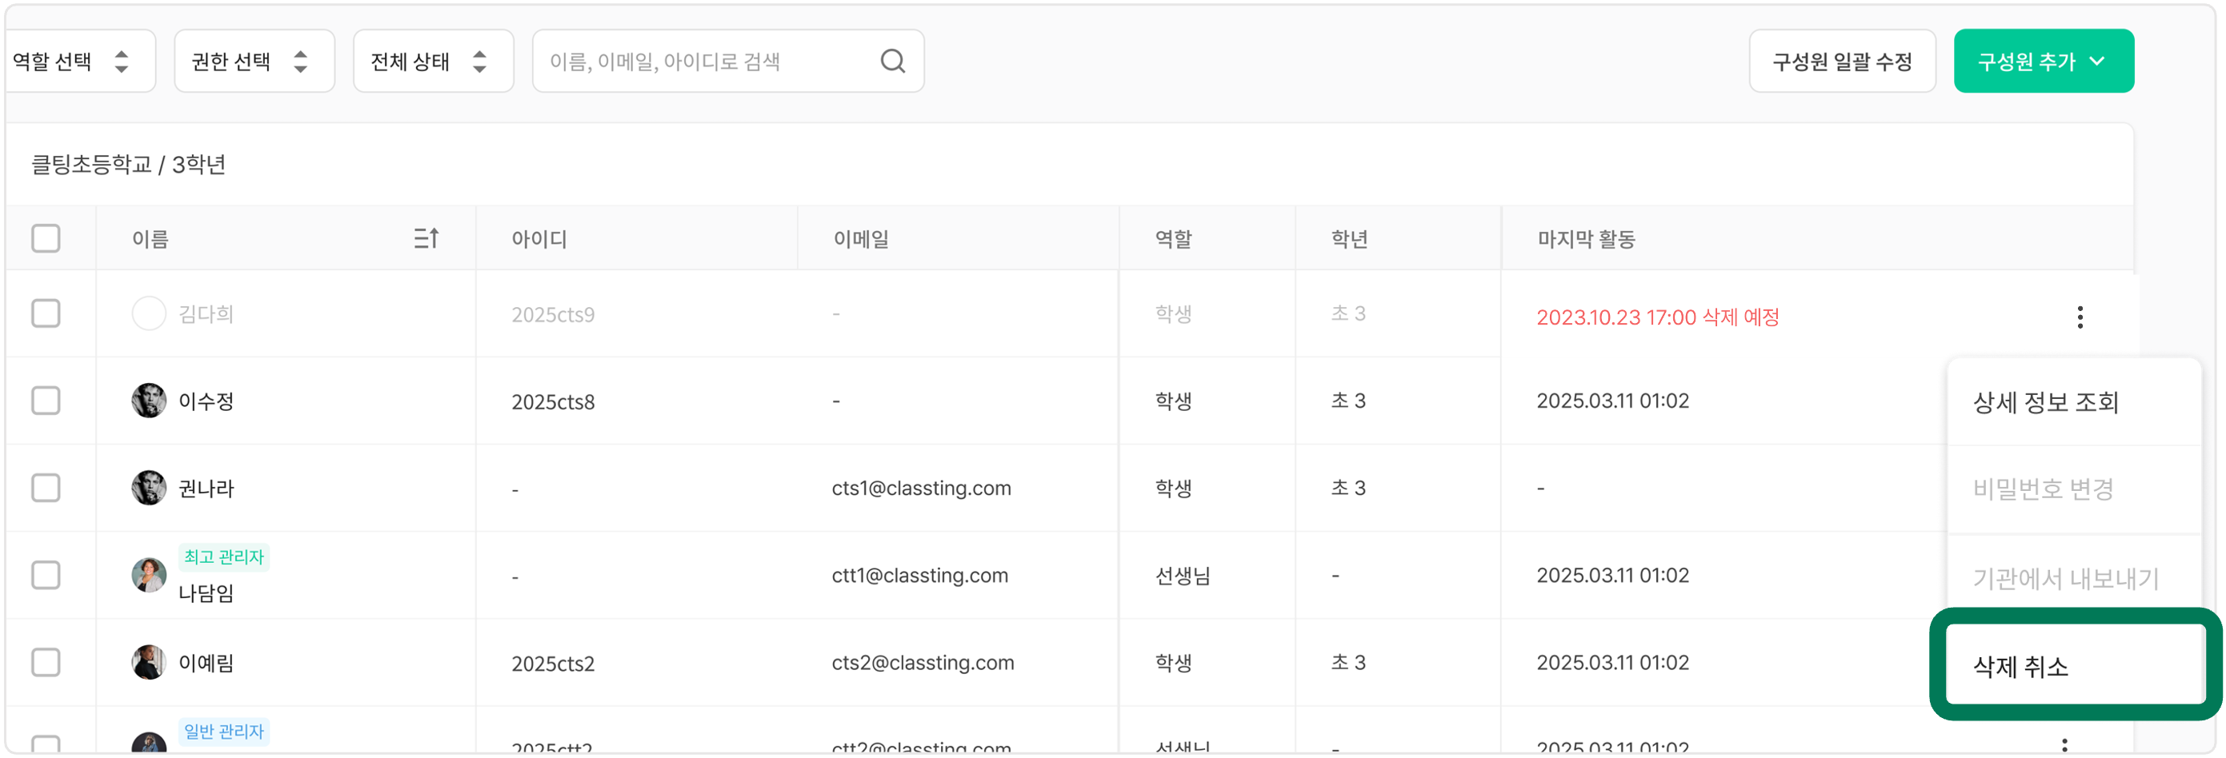Click 나담임's profile avatar

[149, 575]
